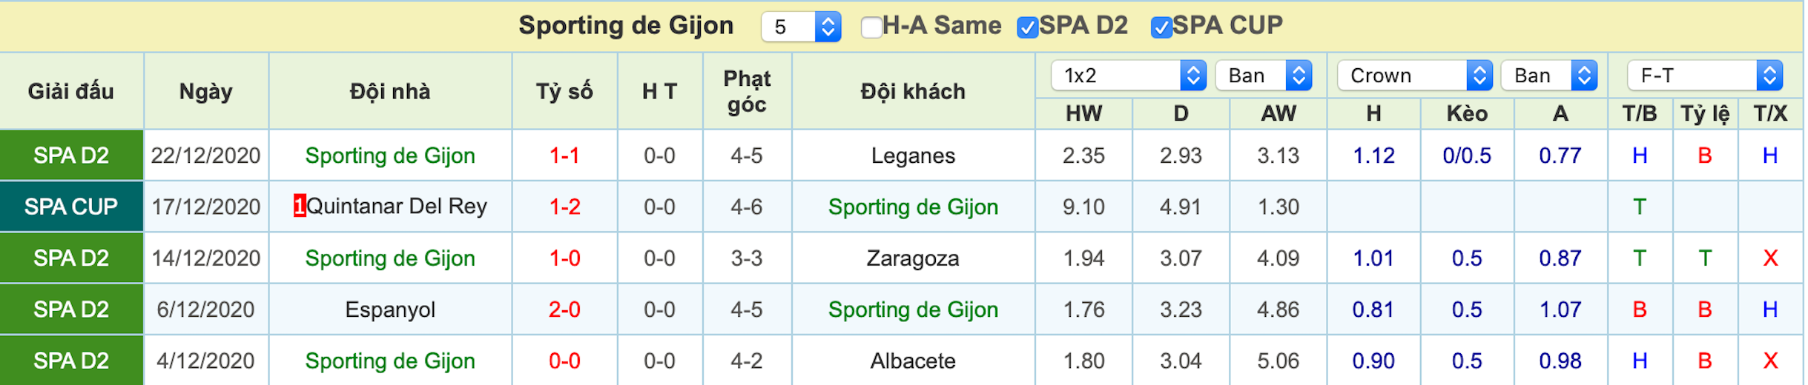Screen dimensions: 1808x385
Task: Open the F-T period dropdown
Action: pyautogui.click(x=1705, y=76)
